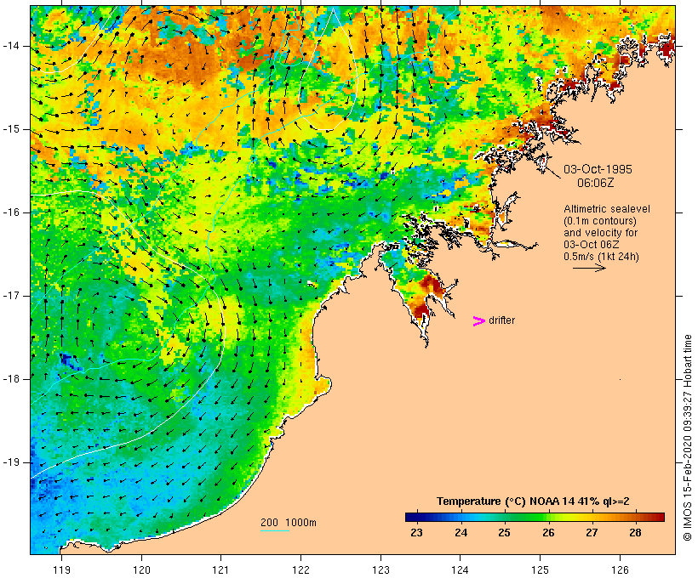Click the latitude axis label -16
The width and height of the screenshot is (698, 578).
pyautogui.click(x=11, y=212)
